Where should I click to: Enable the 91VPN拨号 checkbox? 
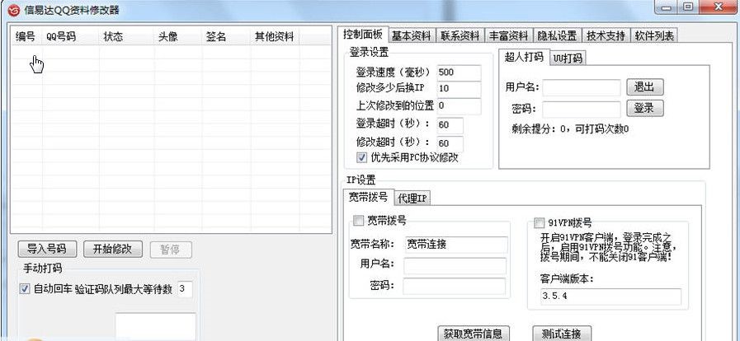(539, 222)
